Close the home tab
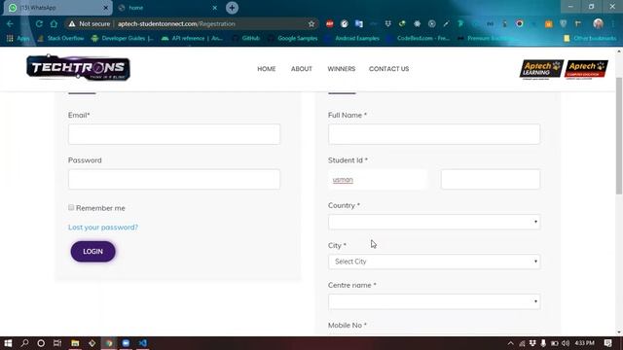 tap(214, 8)
